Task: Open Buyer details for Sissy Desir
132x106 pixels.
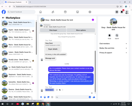Action: point(53,49)
